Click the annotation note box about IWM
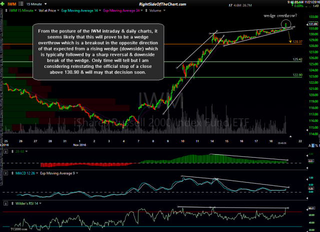This screenshot has width=320, height=232. tap(98, 52)
